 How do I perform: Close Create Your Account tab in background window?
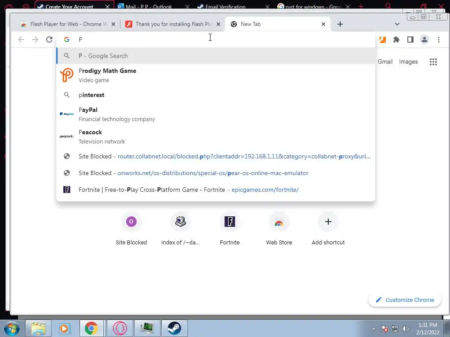(x=107, y=6)
